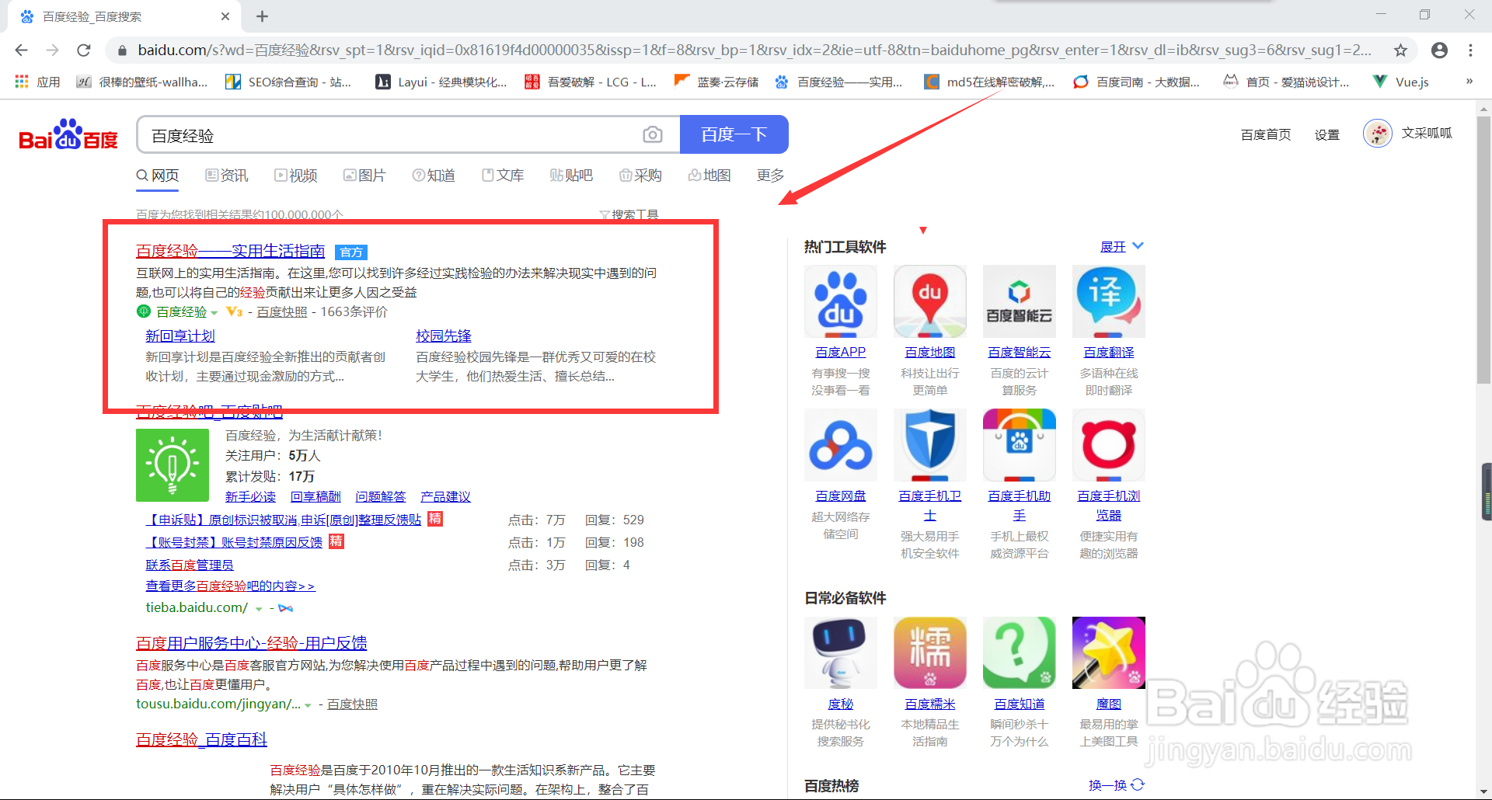This screenshot has height=800, width=1492.
Task: Click the browser back arrow
Action: point(21,50)
